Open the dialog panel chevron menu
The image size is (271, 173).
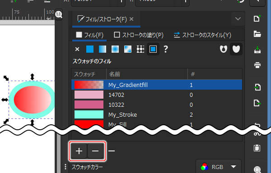coord(238,18)
